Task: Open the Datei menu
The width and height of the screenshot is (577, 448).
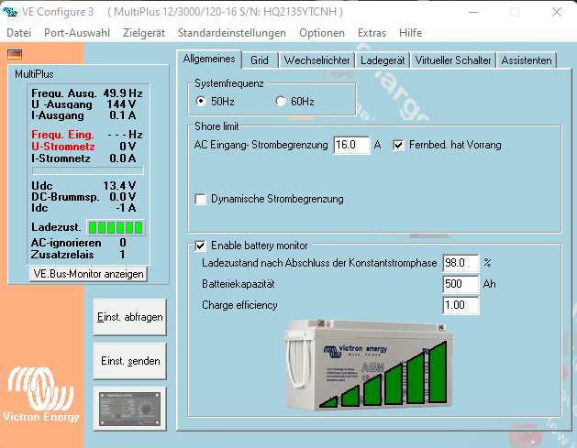Action: click(x=18, y=33)
